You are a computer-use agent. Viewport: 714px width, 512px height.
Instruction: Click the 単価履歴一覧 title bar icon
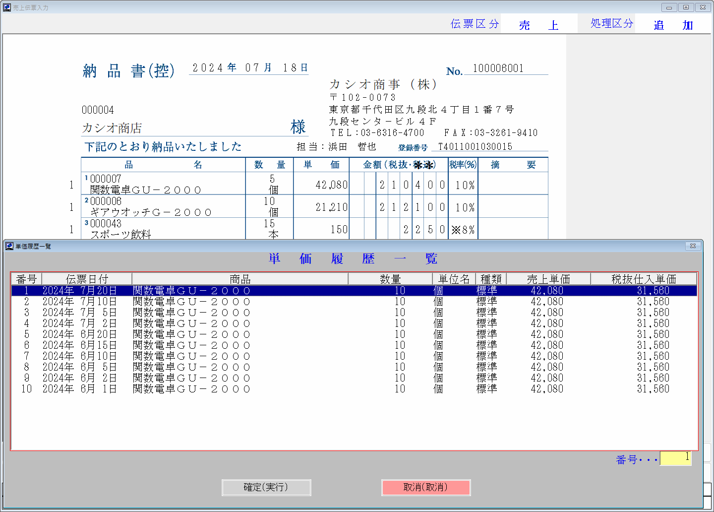pyautogui.click(x=9, y=246)
